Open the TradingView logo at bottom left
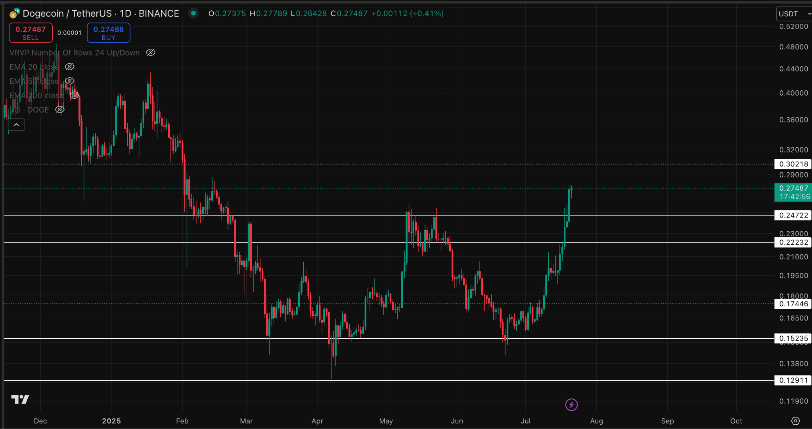Image resolution: width=812 pixels, height=429 pixels. (x=20, y=399)
